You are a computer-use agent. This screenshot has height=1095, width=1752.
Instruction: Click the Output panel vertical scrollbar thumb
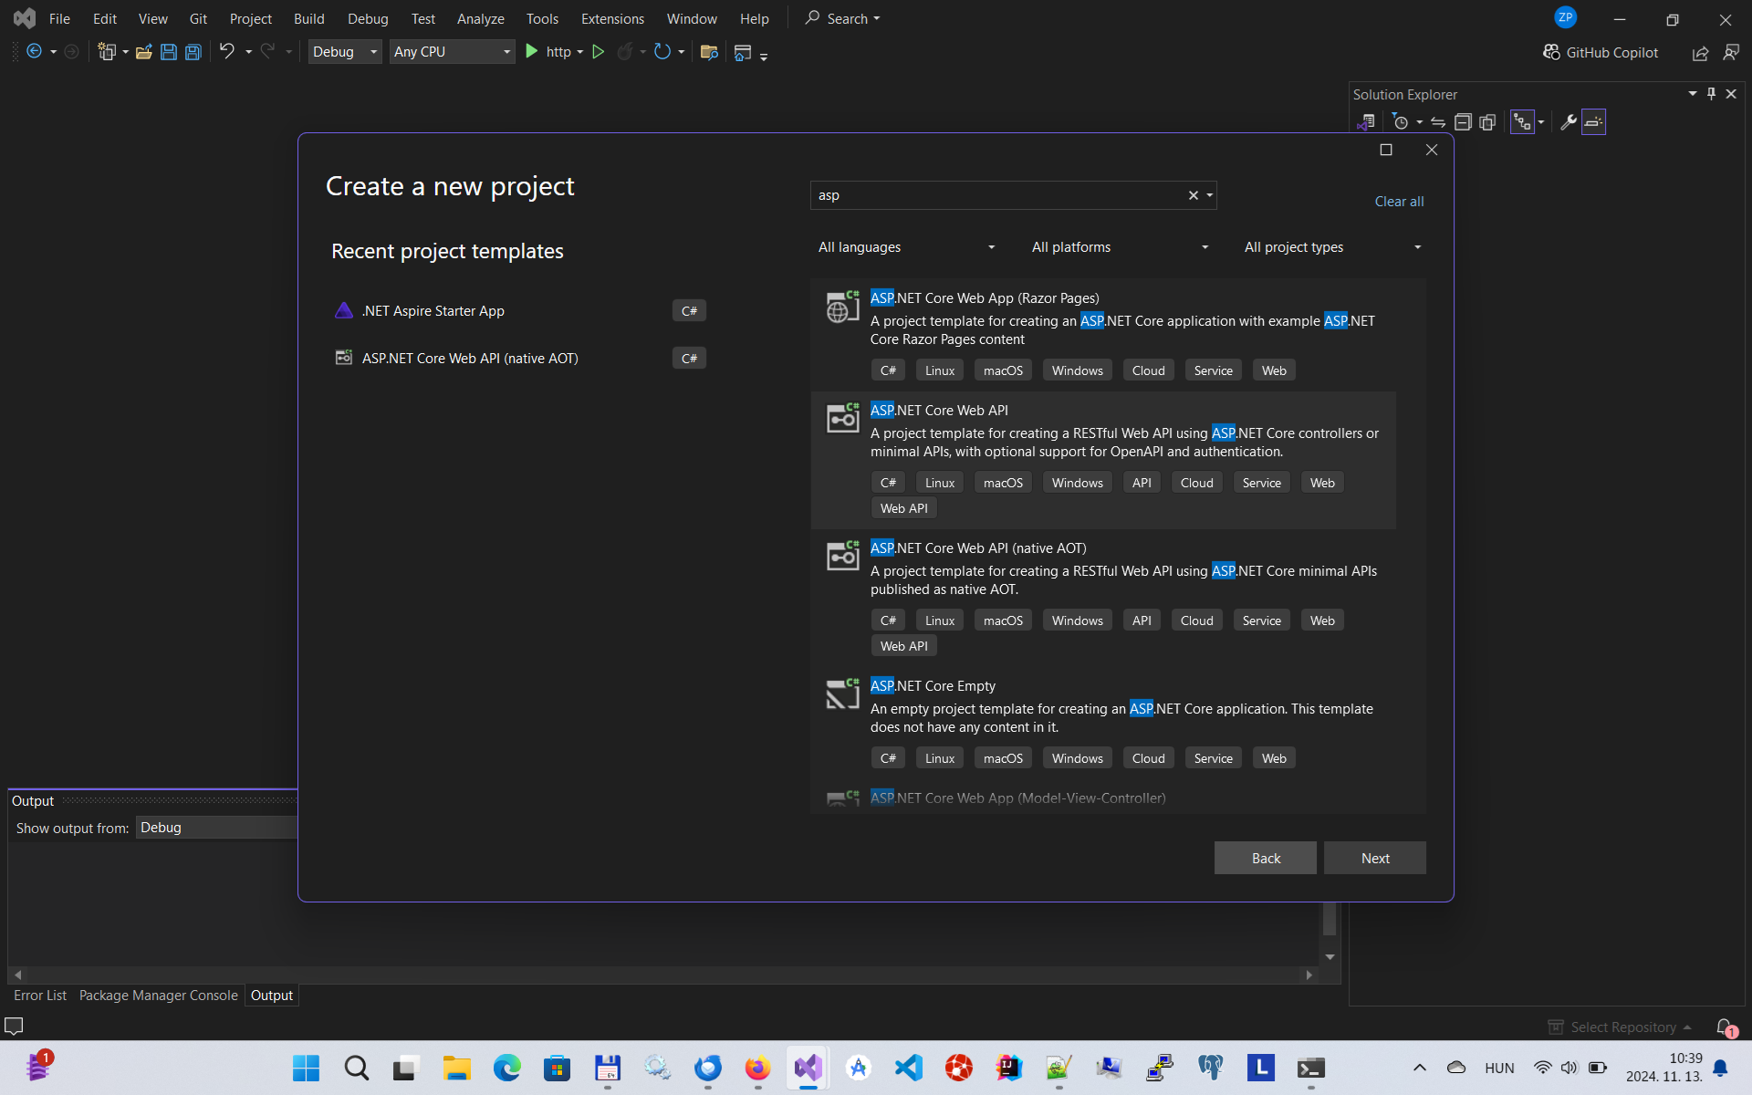pos(1330,918)
